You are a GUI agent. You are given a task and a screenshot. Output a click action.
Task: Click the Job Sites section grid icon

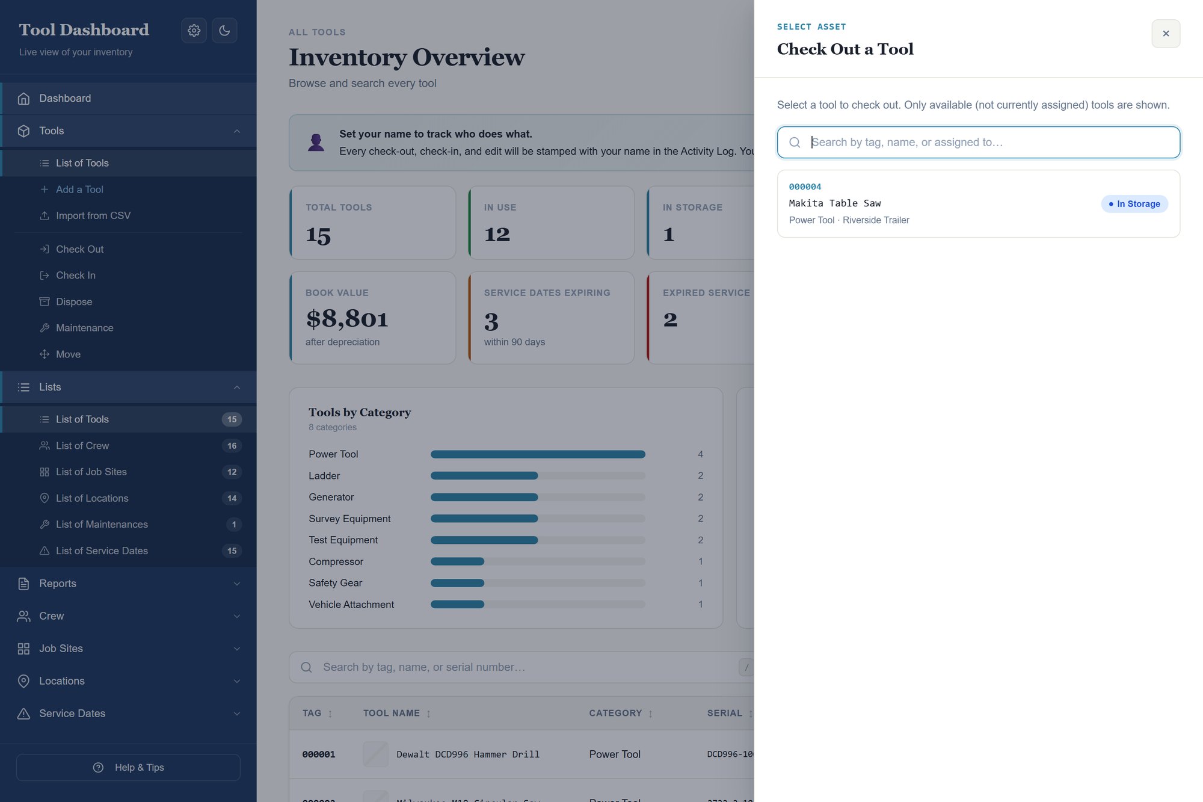pyautogui.click(x=23, y=649)
